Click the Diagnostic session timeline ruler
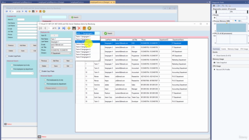Screen dimensions: 249x140 coord(232,12)
